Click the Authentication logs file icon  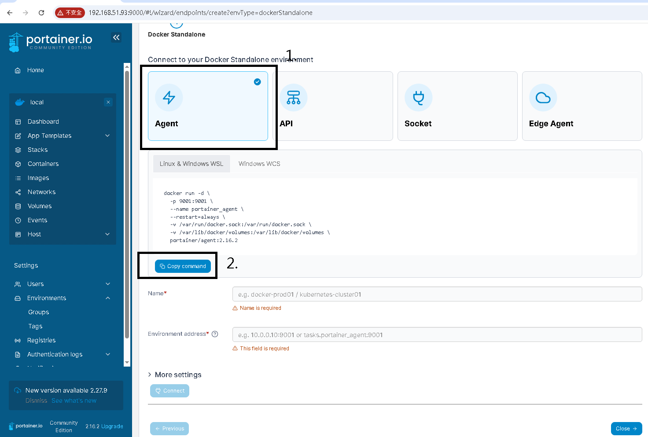18,355
